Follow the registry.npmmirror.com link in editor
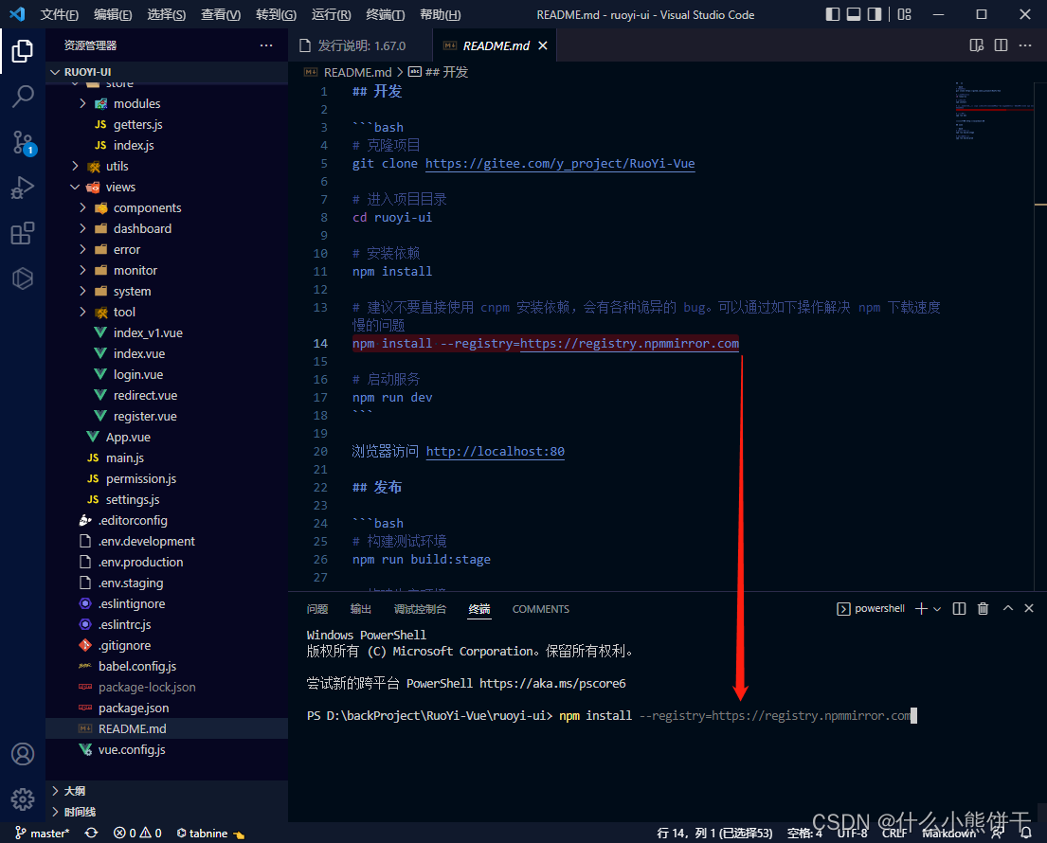This screenshot has width=1047, height=843. 630,343
